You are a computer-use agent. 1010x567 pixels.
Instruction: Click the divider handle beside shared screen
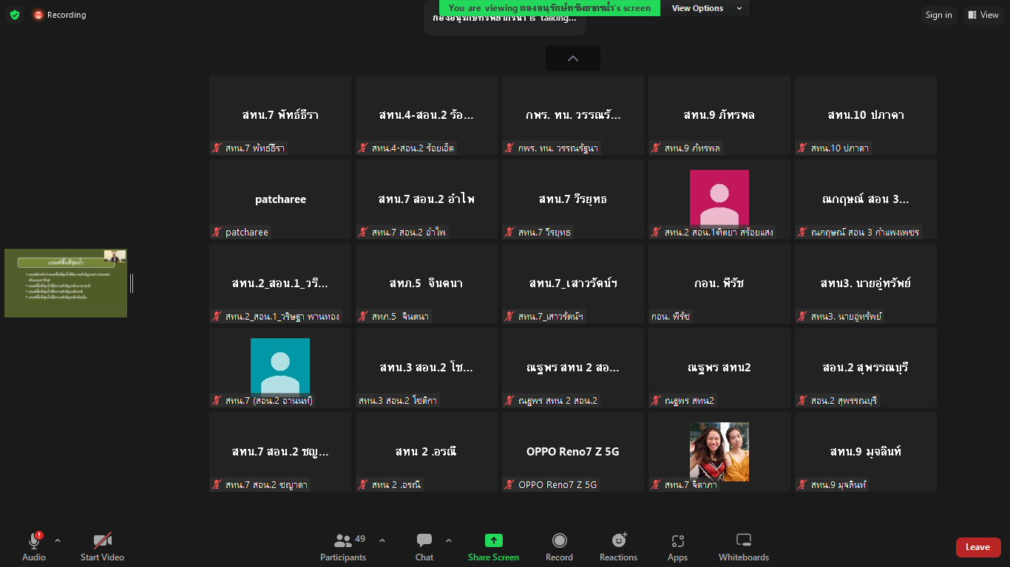click(x=132, y=283)
